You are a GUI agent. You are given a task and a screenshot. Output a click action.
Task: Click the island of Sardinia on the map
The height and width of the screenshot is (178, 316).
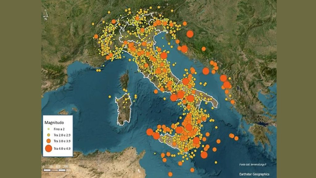click(x=123, y=111)
